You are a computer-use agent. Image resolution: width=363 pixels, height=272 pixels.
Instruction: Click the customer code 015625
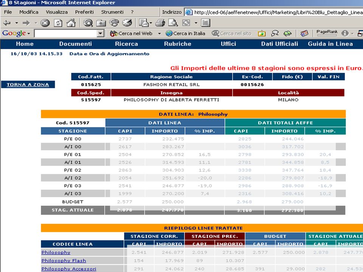click(91, 85)
